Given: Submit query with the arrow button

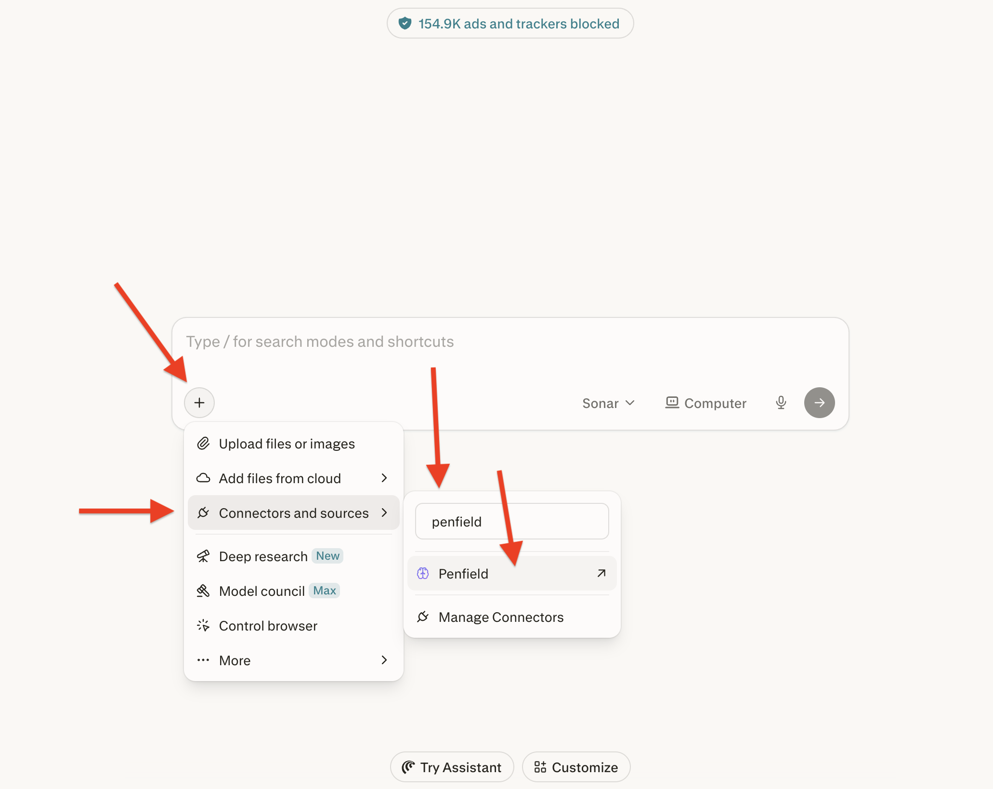Looking at the screenshot, I should point(819,403).
